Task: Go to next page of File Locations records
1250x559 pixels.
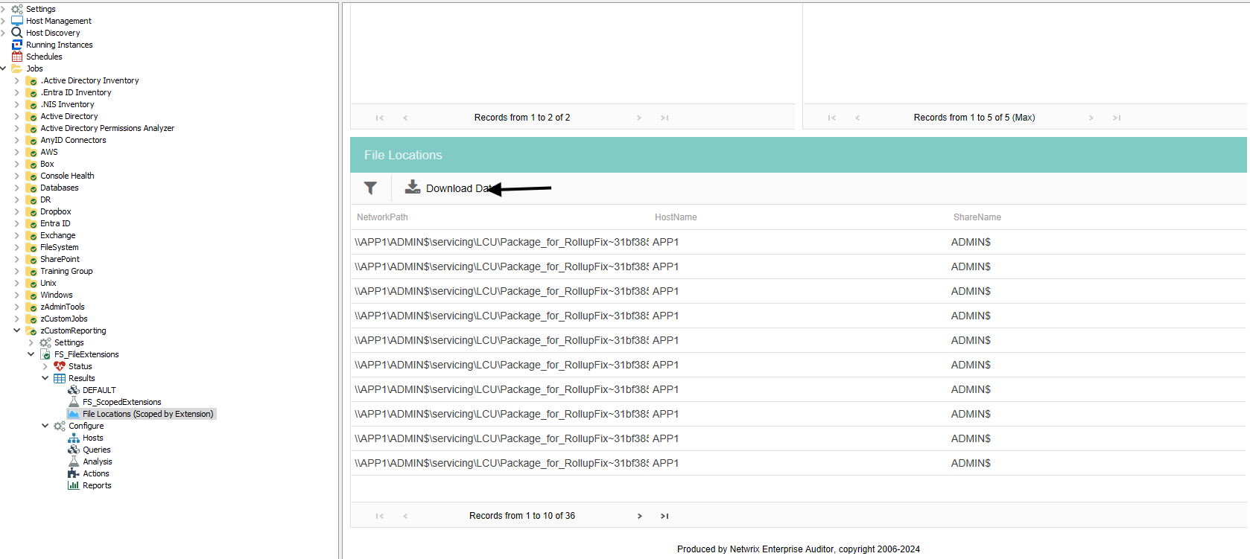Action: coord(639,516)
